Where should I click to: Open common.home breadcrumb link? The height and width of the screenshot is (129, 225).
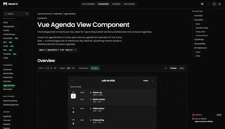click(x=44, y=14)
